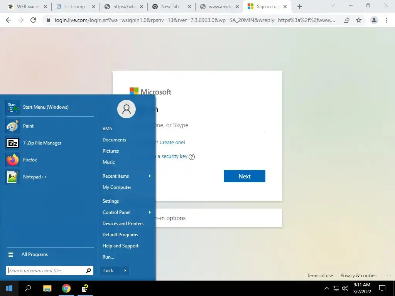The image size is (395, 296).
Task: Follow the Create one! link
Action: pyautogui.click(x=172, y=143)
